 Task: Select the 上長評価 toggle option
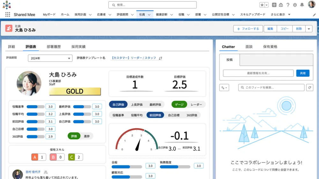[x=137, y=105]
